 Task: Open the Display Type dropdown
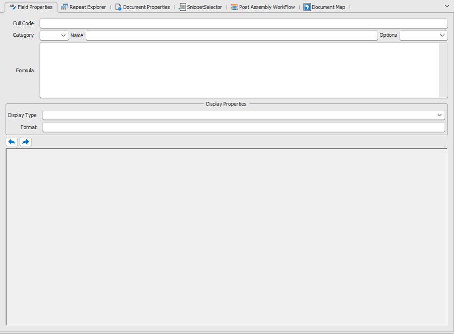(x=244, y=115)
